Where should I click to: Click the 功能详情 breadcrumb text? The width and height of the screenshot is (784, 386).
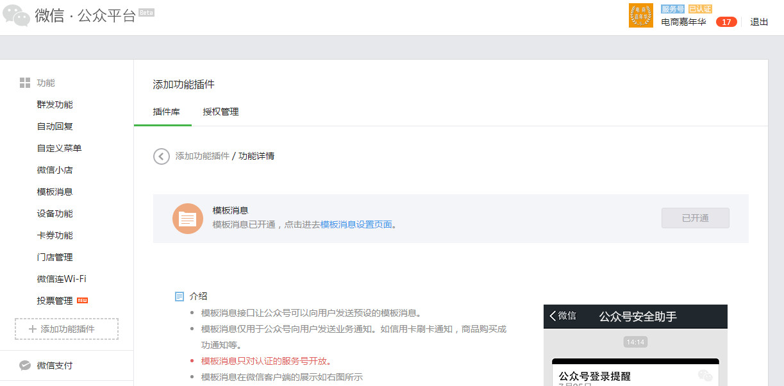tap(256, 156)
